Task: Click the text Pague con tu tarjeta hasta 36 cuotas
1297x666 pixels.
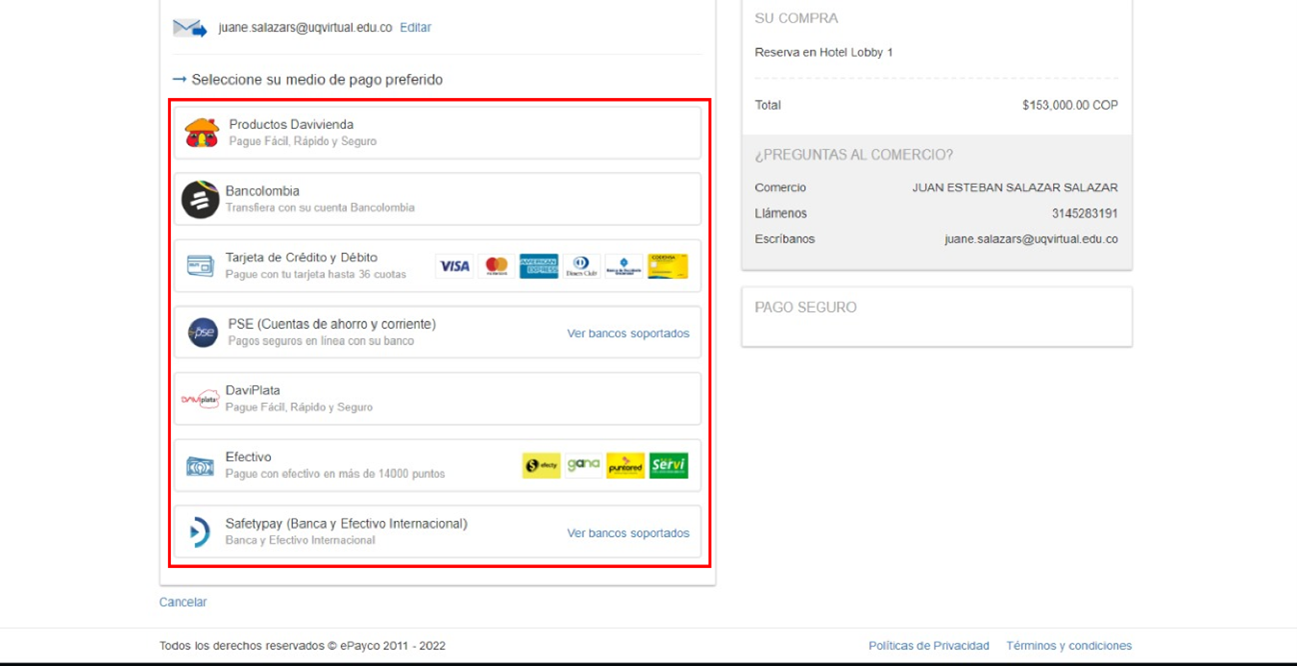Action: 316,274
